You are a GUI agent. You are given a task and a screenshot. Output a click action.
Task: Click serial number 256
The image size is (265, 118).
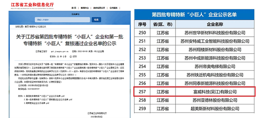pos(142,83)
